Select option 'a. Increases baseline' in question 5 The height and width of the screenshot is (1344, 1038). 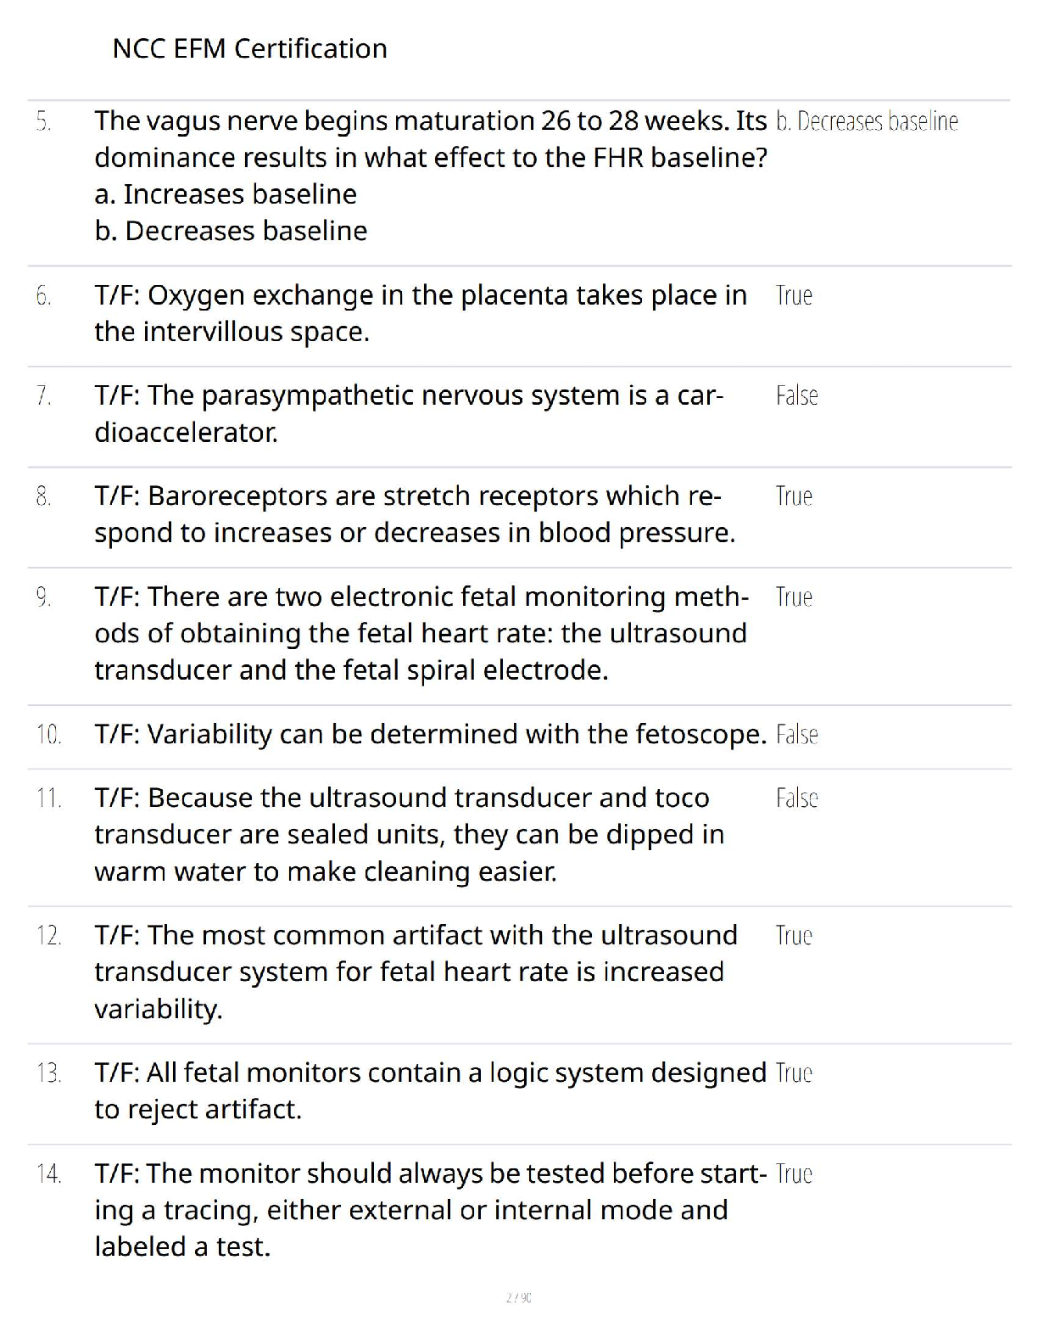coord(226,194)
